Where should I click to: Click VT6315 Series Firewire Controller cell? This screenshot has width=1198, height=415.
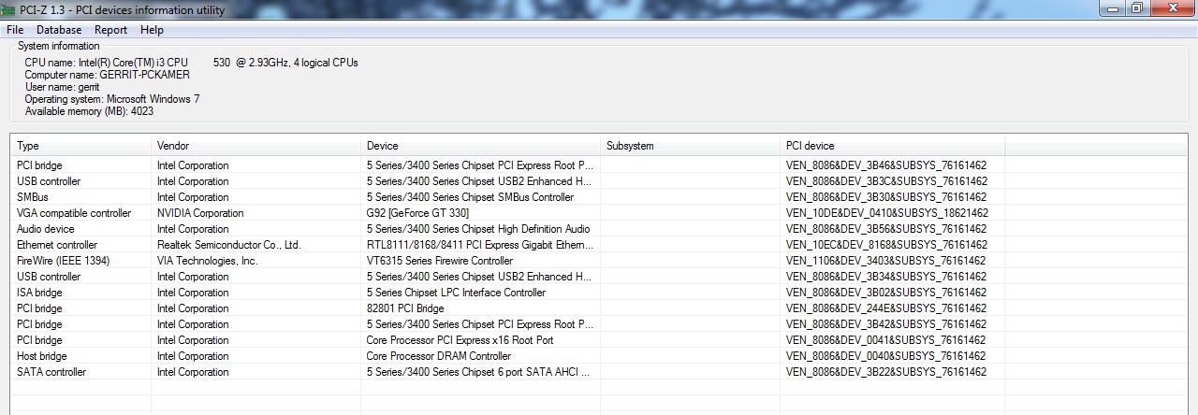440,261
